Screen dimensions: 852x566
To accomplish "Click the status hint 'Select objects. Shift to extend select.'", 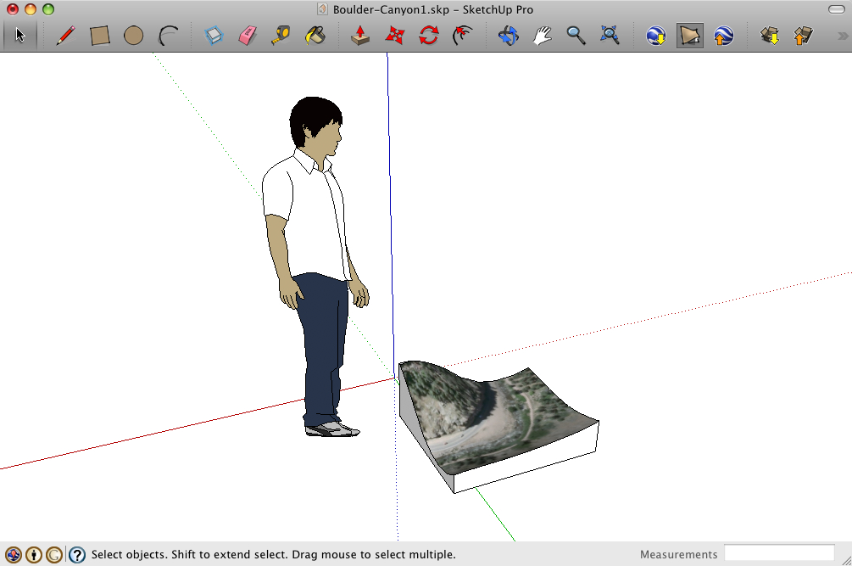I will 189,555.
